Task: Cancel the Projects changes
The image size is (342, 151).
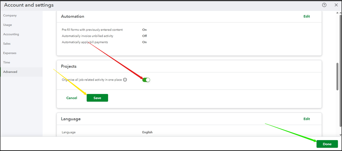Action: [x=72, y=98]
